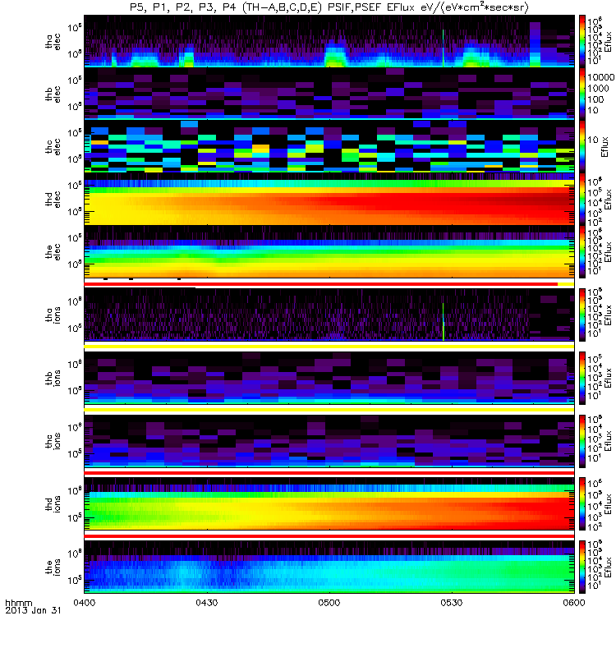Click the red bar below thc ions panel

coord(329,473)
